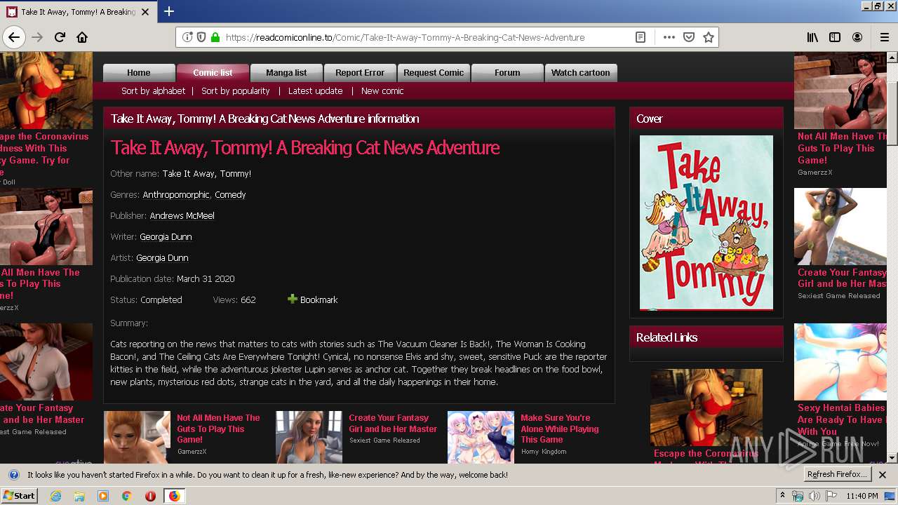Click the taskbar clock showing 11:40 PM

862,496
